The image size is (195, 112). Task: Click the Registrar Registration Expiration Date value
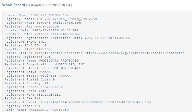[x=108, y=38]
